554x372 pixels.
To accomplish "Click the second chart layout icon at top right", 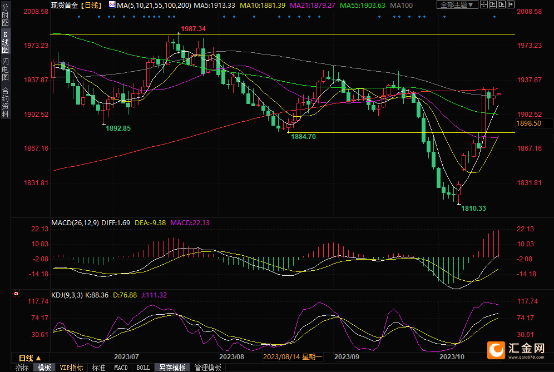I will [493, 5].
